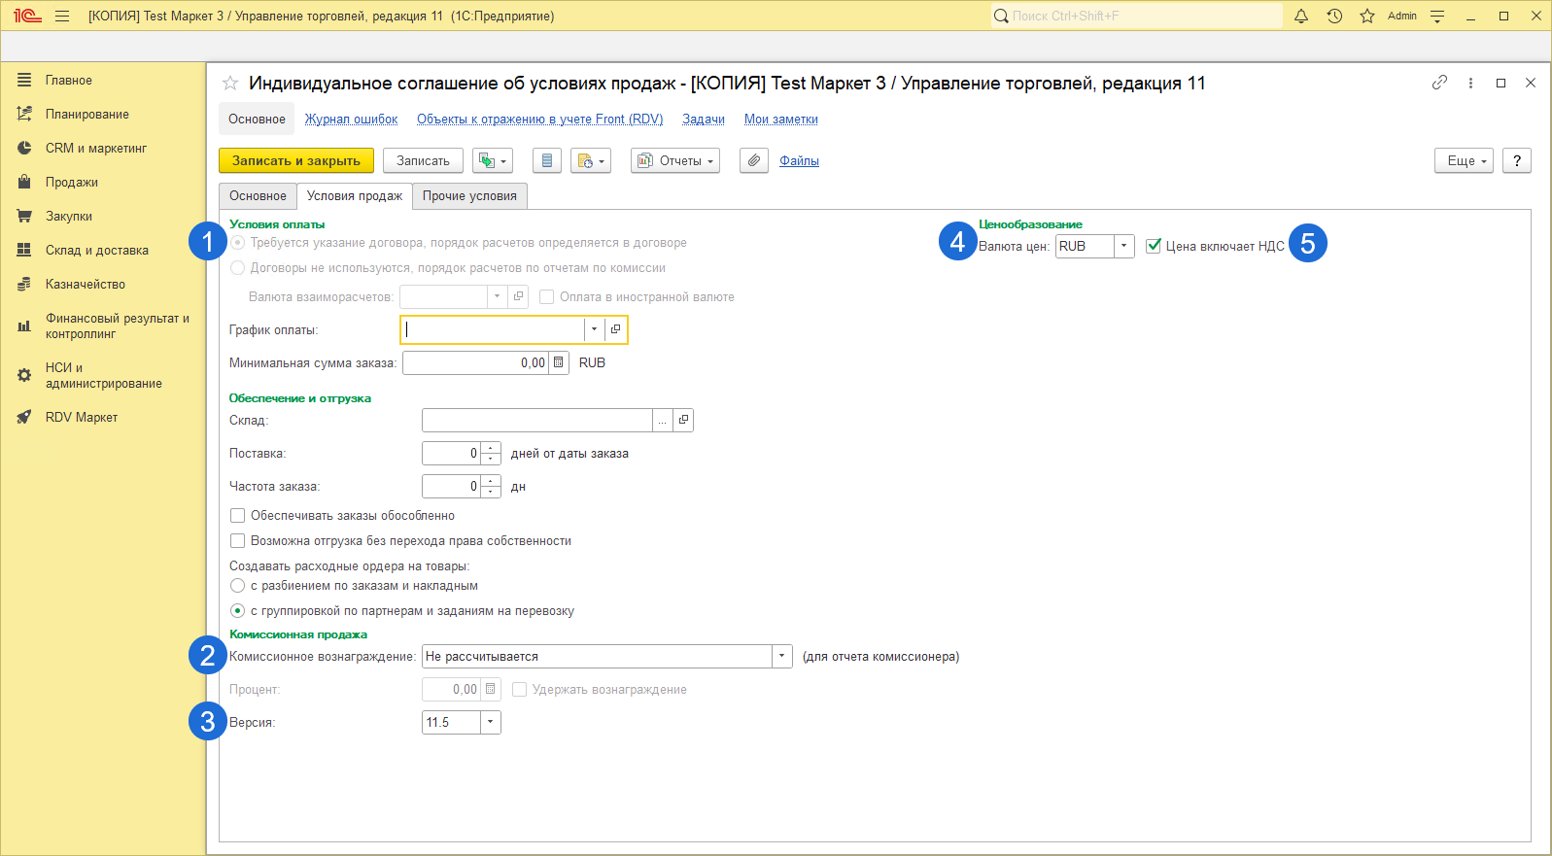This screenshot has height=856, width=1552.
Task: Open Продажи section in sidebar
Action: tap(71, 182)
